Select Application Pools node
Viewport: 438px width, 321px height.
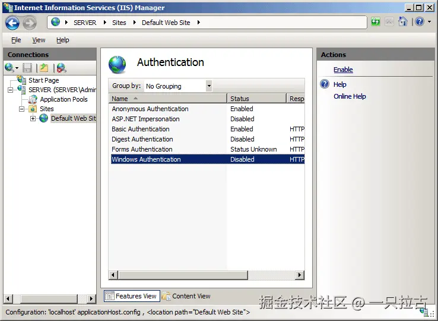tap(64, 99)
